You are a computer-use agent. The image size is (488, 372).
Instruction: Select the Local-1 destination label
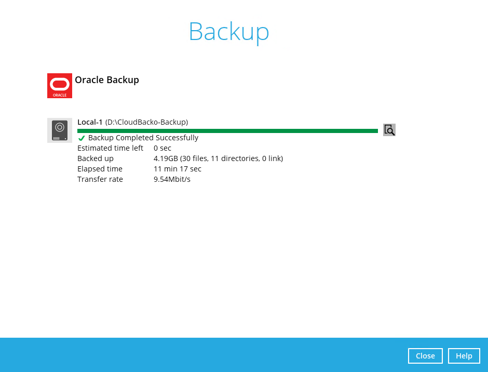90,122
